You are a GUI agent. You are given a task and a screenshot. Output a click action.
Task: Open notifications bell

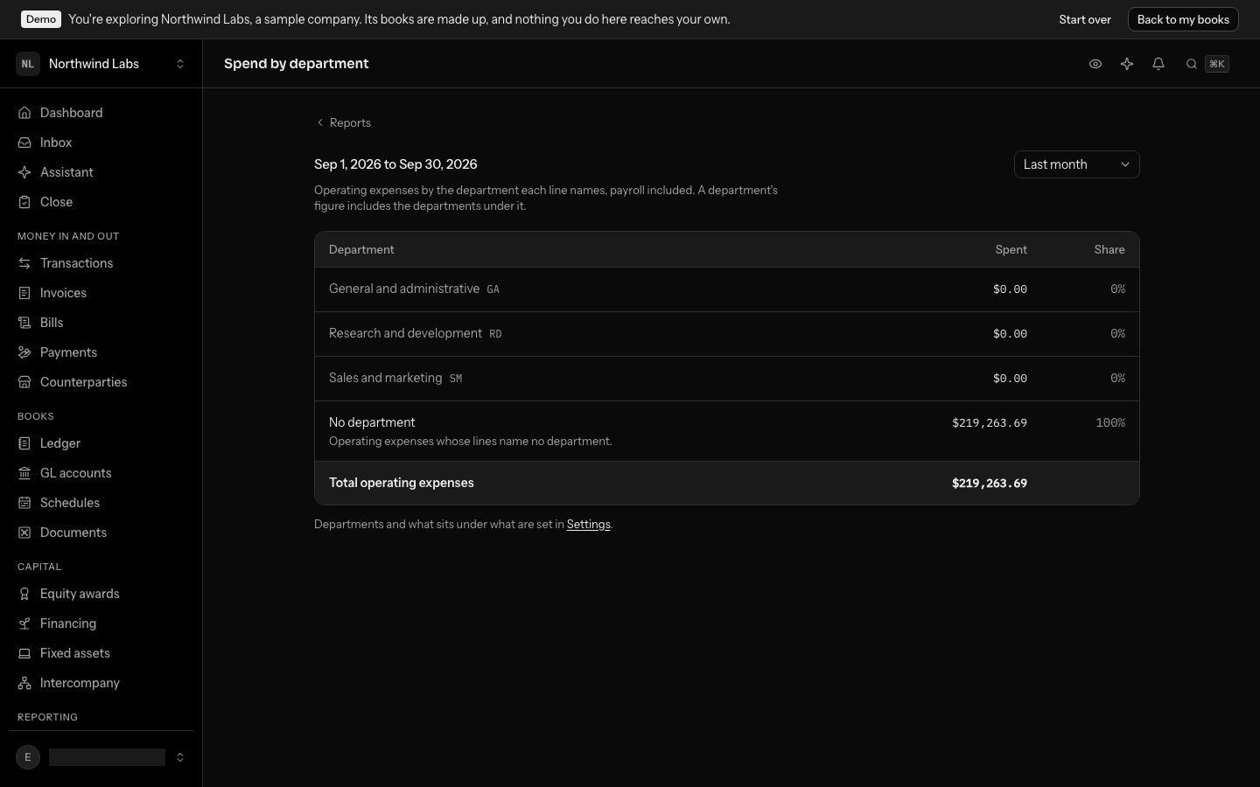[1158, 64]
